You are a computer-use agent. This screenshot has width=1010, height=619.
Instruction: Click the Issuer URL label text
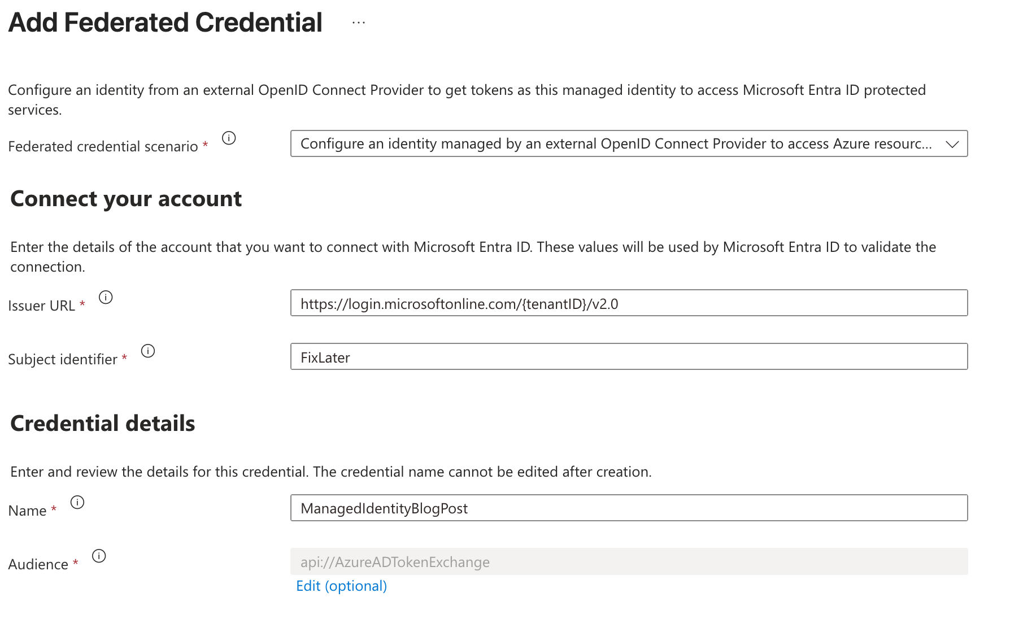click(x=41, y=306)
